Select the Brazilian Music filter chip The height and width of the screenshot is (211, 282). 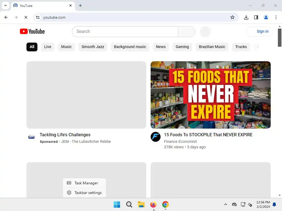point(212,47)
